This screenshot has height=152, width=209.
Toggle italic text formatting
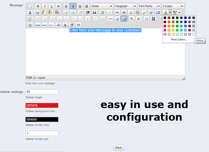click(45, 6)
